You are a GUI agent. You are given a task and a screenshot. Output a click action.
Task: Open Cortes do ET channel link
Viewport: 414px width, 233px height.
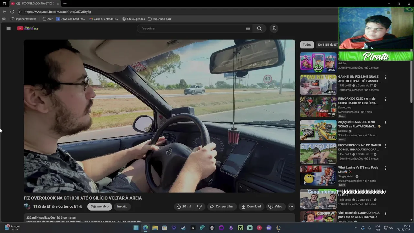(69, 206)
